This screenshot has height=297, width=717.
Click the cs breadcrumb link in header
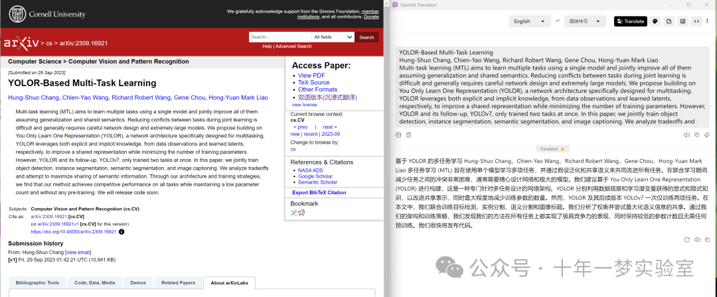pyautogui.click(x=49, y=43)
